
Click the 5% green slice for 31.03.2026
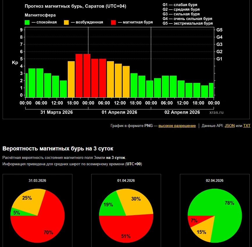click(x=15, y=212)
